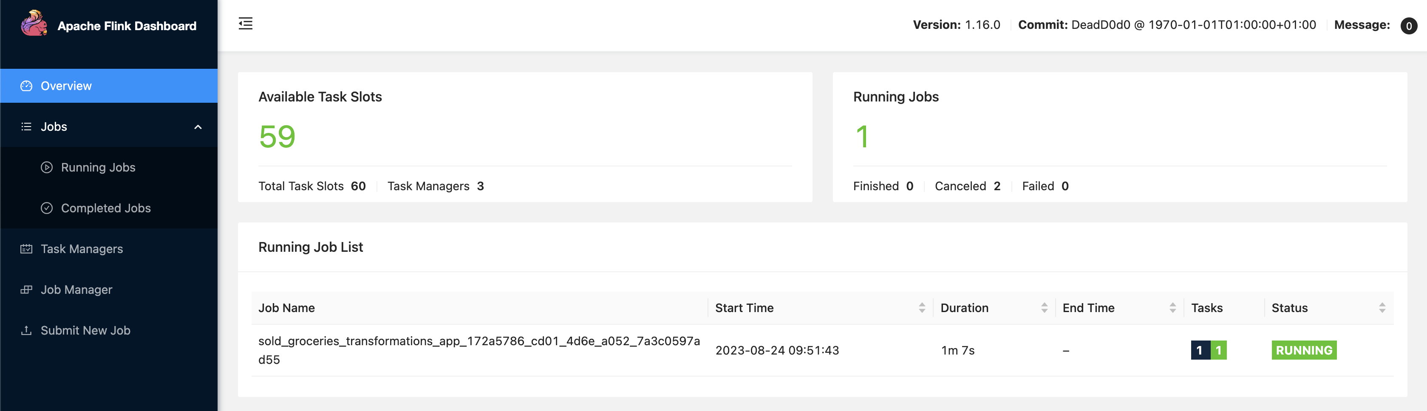
Task: Open the Overview navigation item
Action: point(66,86)
